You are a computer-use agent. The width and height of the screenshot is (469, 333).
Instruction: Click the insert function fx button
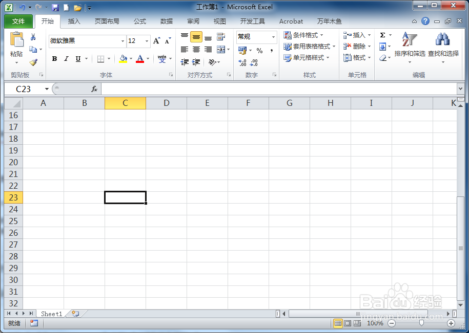pyautogui.click(x=94, y=89)
